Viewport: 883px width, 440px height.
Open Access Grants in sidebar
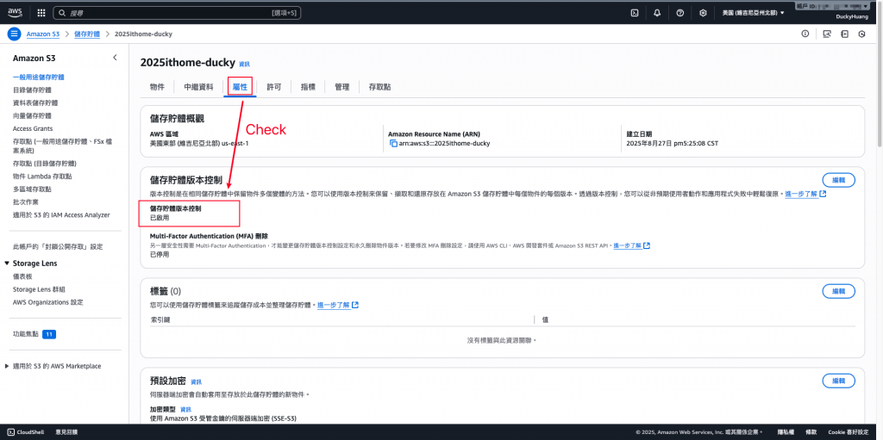click(x=33, y=129)
